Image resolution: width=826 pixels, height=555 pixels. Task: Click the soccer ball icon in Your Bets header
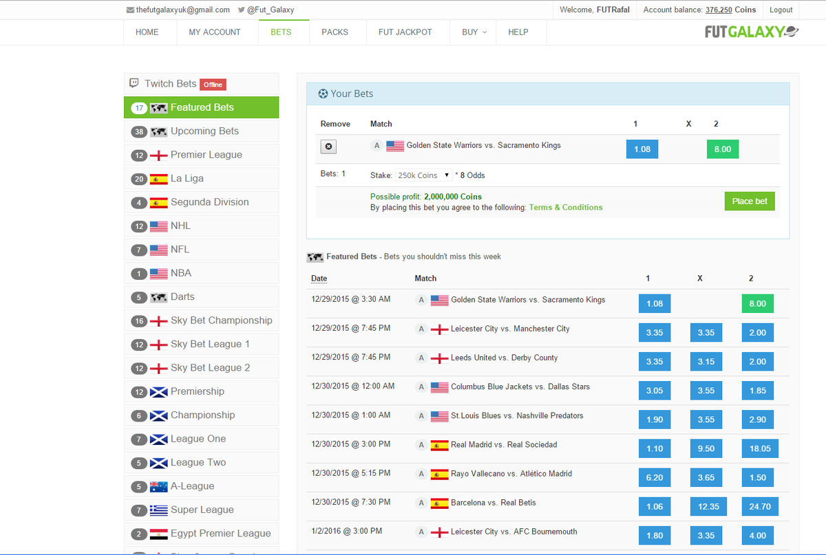(x=323, y=94)
